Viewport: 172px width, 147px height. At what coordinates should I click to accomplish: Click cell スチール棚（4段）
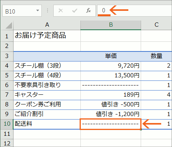tap(47, 76)
